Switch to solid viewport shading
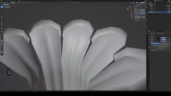 [142, 3]
